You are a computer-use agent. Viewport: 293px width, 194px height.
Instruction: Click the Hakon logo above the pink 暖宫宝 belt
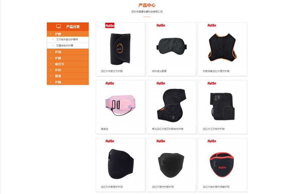coord(110,83)
